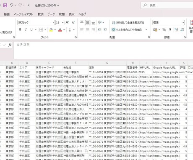193x160 pixels.
Task: Click the cell borders icon
Action: click(x=41, y=29)
